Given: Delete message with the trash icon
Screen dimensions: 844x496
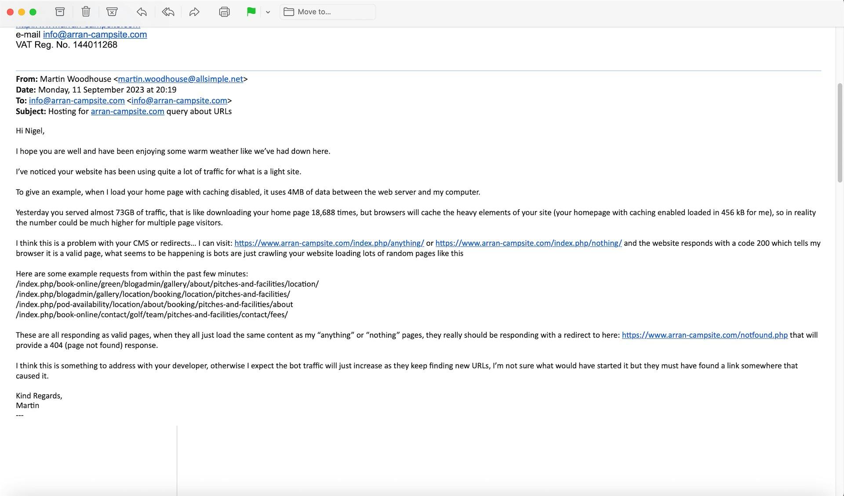Looking at the screenshot, I should pyautogui.click(x=86, y=12).
